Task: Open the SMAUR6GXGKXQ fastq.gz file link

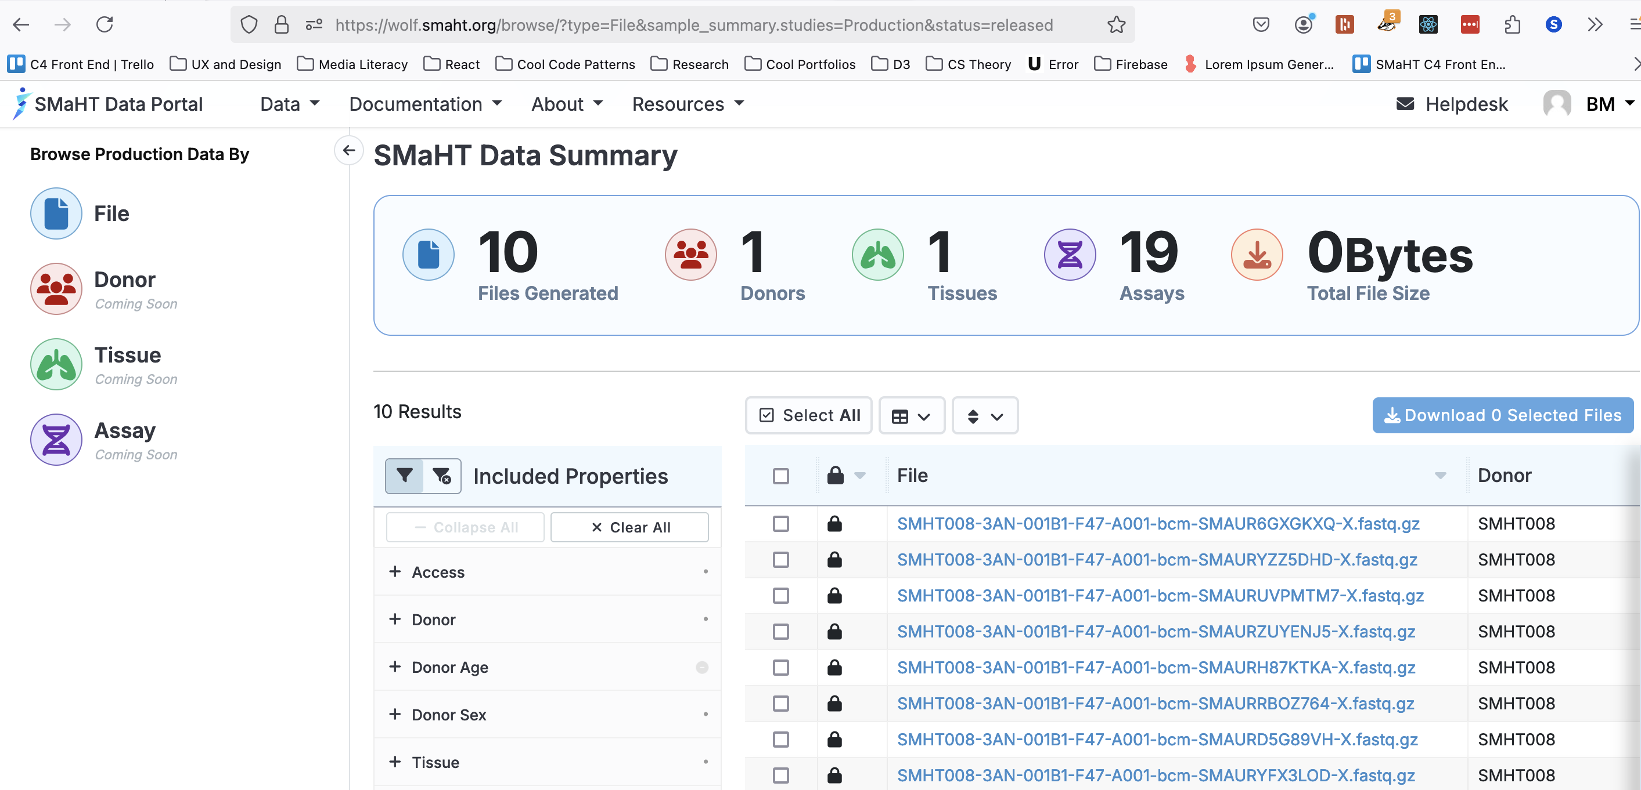Action: click(1158, 524)
